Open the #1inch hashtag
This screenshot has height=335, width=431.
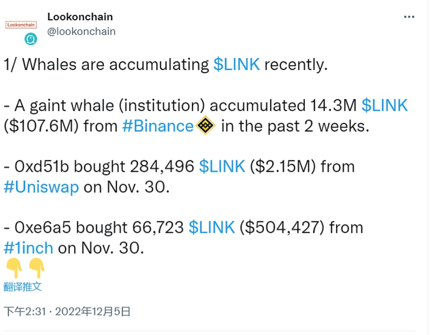[x=28, y=248]
